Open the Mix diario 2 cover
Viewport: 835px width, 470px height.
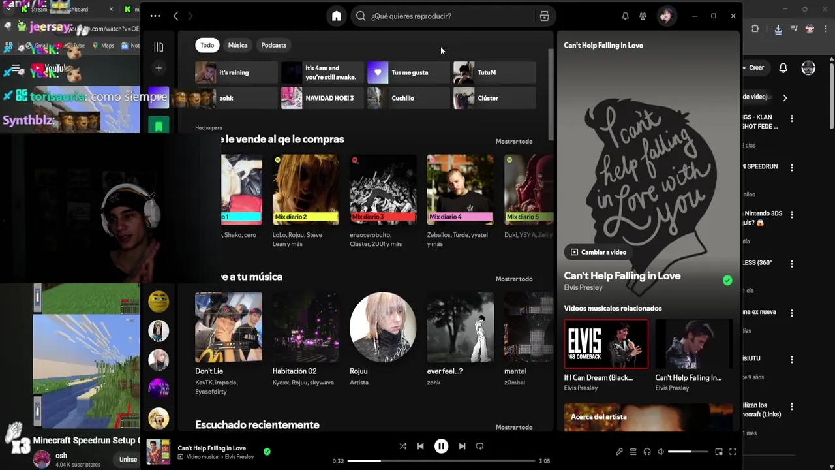tap(305, 189)
